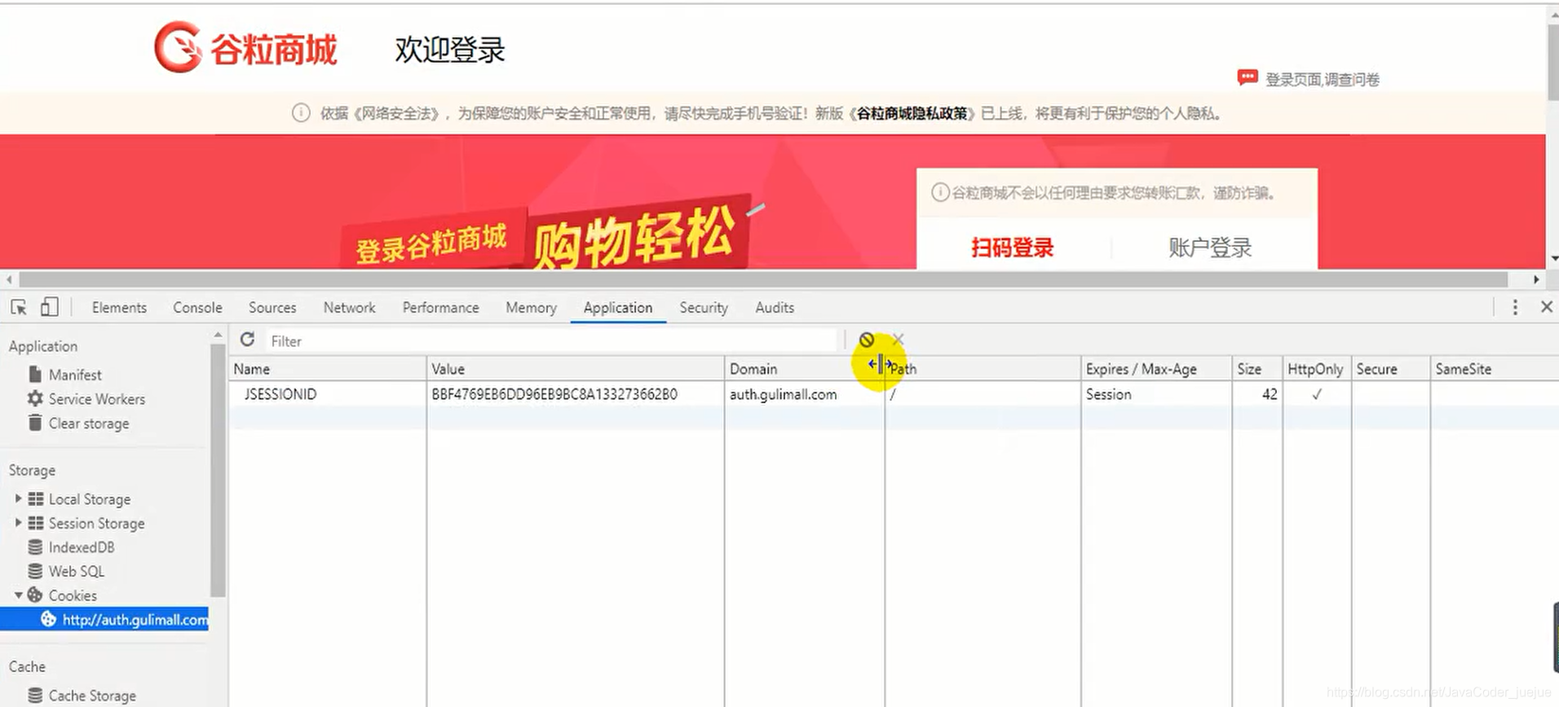Sort by the Name column header

327,369
